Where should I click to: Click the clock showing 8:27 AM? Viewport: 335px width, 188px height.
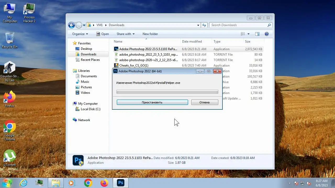(x=322, y=183)
